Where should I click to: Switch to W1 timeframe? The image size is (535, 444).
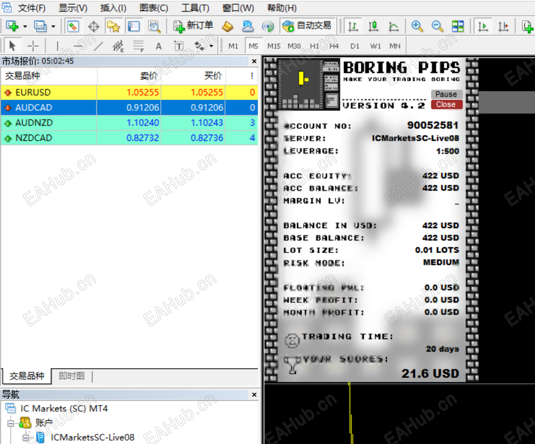coord(375,46)
